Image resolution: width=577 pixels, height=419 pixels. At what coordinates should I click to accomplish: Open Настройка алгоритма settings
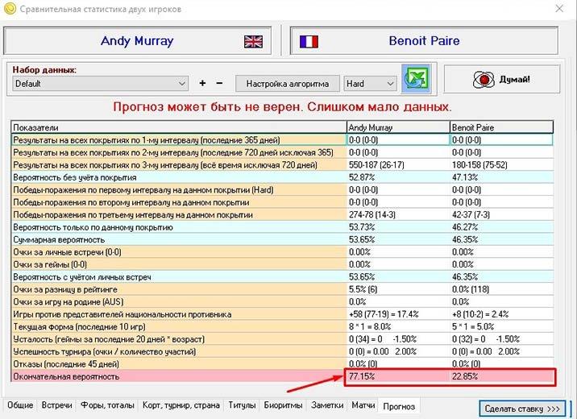[x=287, y=83]
